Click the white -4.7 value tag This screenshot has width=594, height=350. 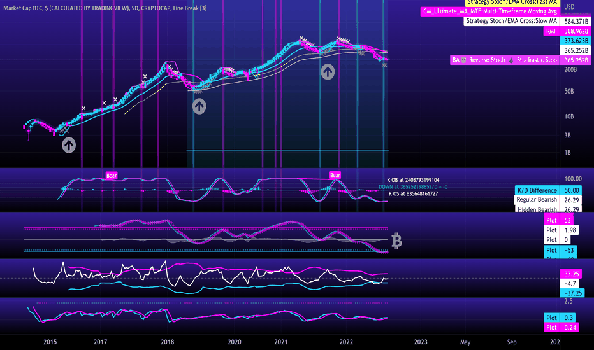570,283
